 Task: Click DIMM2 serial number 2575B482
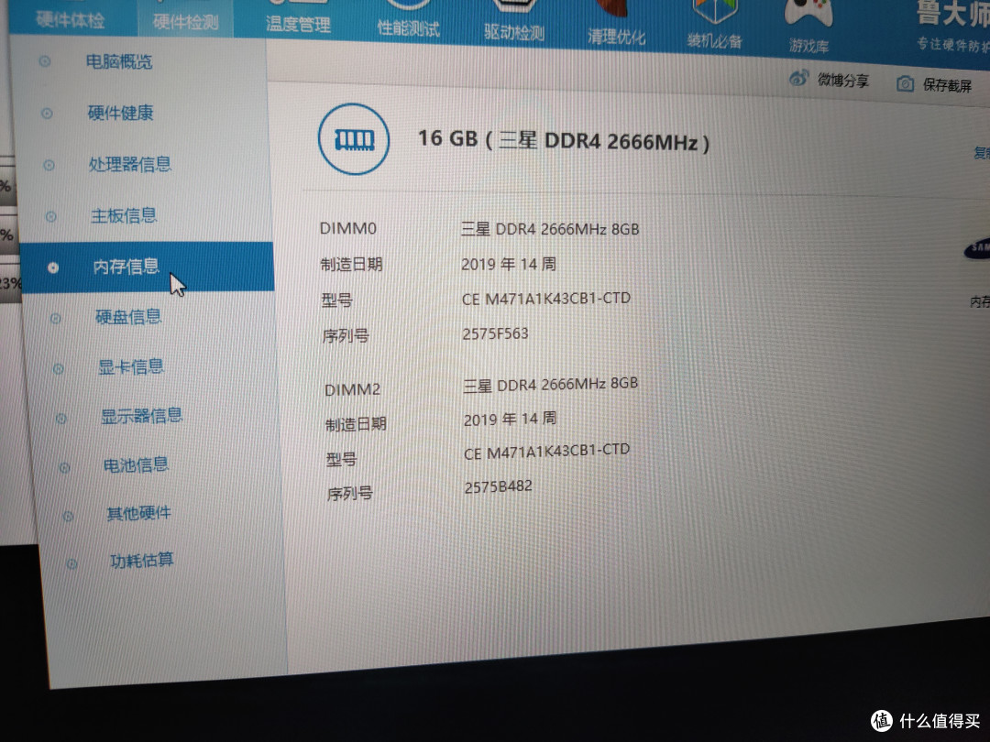[x=498, y=487]
